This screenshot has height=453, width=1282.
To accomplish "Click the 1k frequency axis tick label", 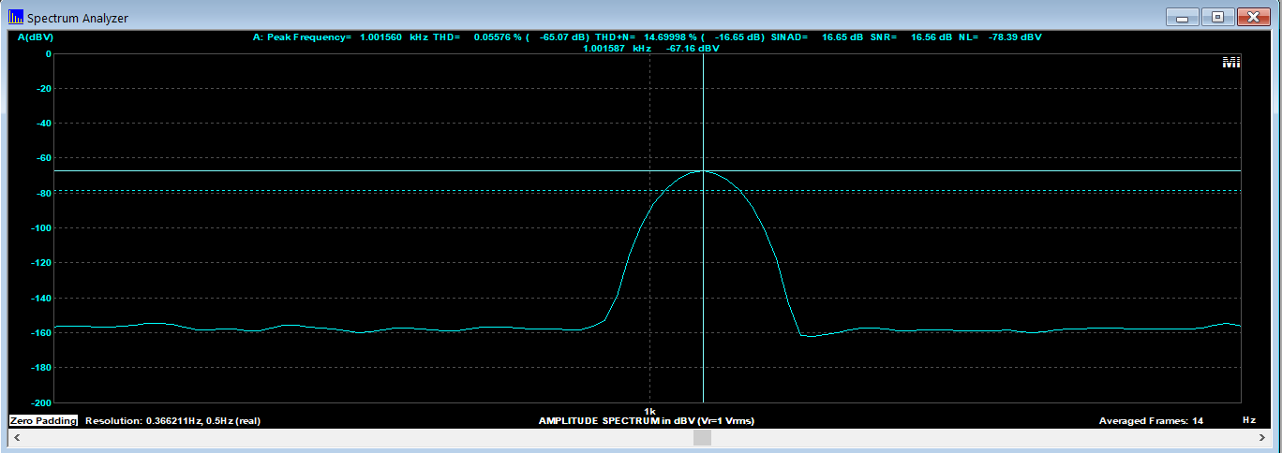I will click(649, 411).
